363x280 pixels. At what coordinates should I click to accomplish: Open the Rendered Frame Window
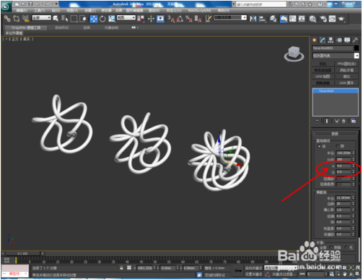pos(332,19)
